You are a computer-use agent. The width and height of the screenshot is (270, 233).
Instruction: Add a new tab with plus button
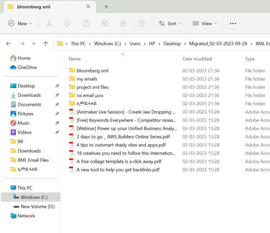[106, 7]
